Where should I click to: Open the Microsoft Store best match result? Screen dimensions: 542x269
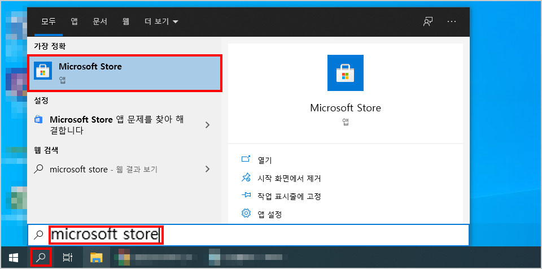124,73
